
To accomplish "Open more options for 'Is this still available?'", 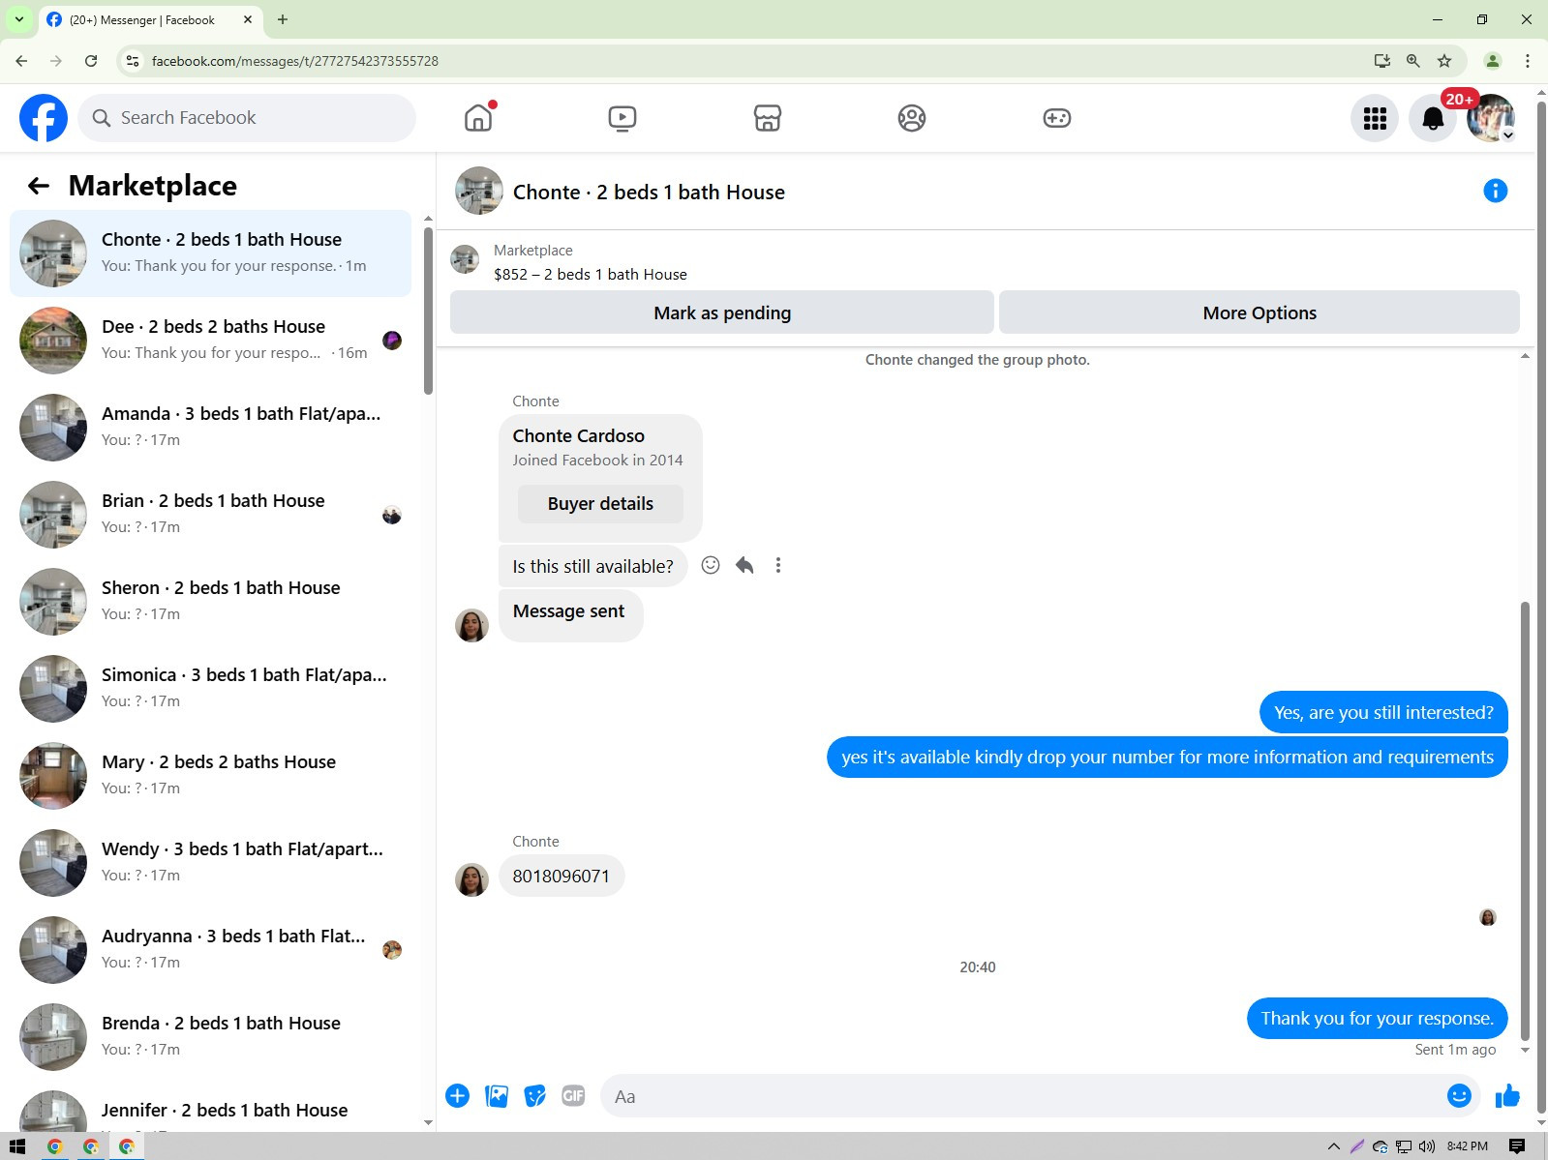I will tap(778, 565).
